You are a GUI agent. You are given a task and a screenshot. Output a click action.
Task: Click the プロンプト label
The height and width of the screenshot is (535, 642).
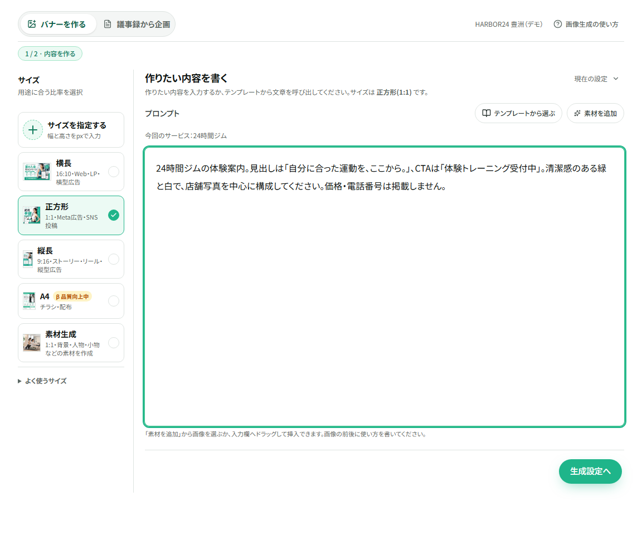pyautogui.click(x=162, y=113)
